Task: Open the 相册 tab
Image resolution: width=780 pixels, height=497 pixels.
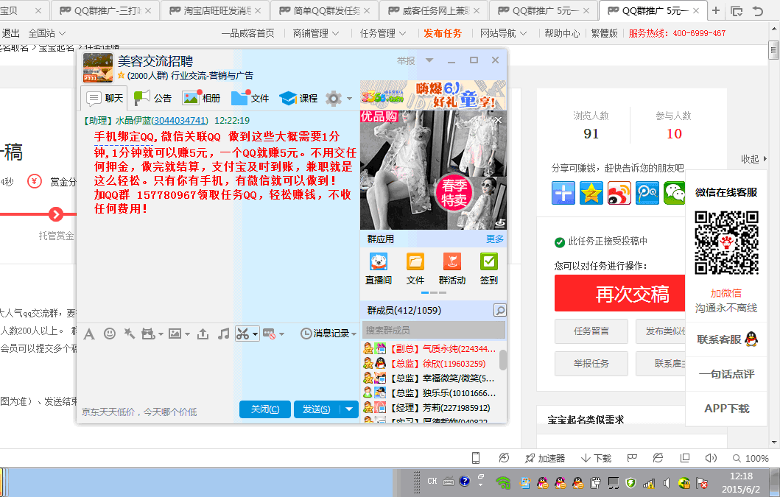Action: click(x=201, y=98)
